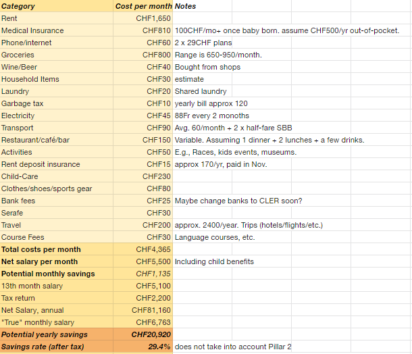Click the '100CHF/mo+ once baby born' note

tap(287, 30)
